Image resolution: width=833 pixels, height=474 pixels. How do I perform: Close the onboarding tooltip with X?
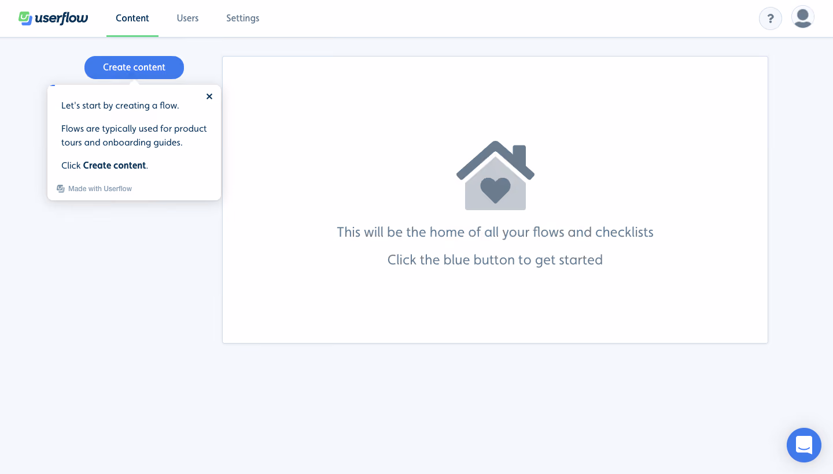[x=209, y=96]
